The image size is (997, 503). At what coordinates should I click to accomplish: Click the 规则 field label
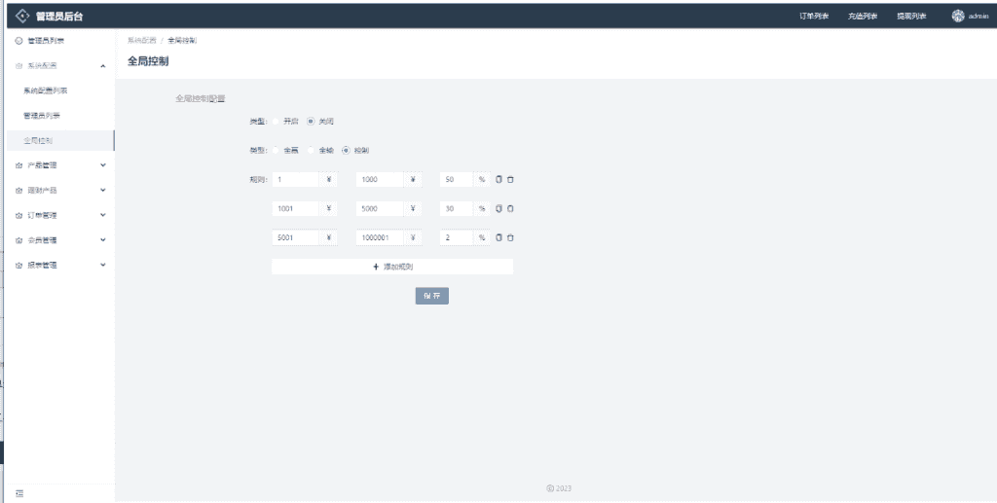coord(258,179)
